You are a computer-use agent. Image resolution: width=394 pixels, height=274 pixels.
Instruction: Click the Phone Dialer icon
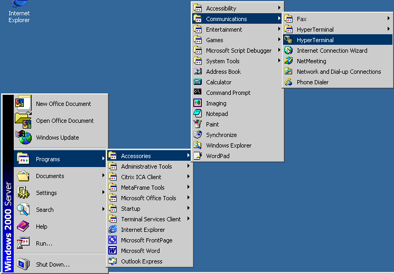[x=288, y=82]
